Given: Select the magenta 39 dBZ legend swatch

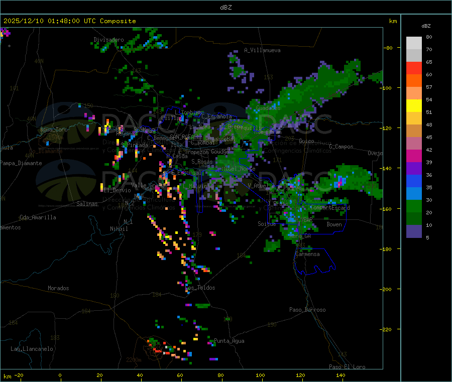Looking at the screenshot, I should click(414, 156).
